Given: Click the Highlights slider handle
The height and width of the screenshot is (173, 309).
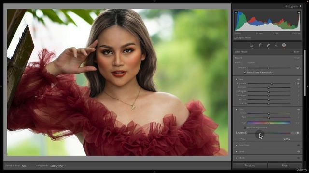Looking at the screenshot, I should [269, 92].
